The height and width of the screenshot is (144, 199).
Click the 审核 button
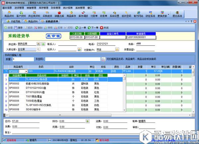(x=48, y=28)
